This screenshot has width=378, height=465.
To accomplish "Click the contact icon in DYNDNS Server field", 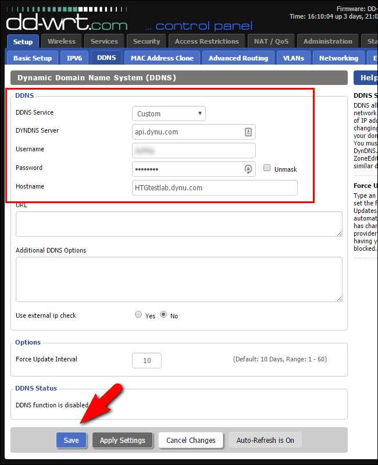I will click(248, 132).
